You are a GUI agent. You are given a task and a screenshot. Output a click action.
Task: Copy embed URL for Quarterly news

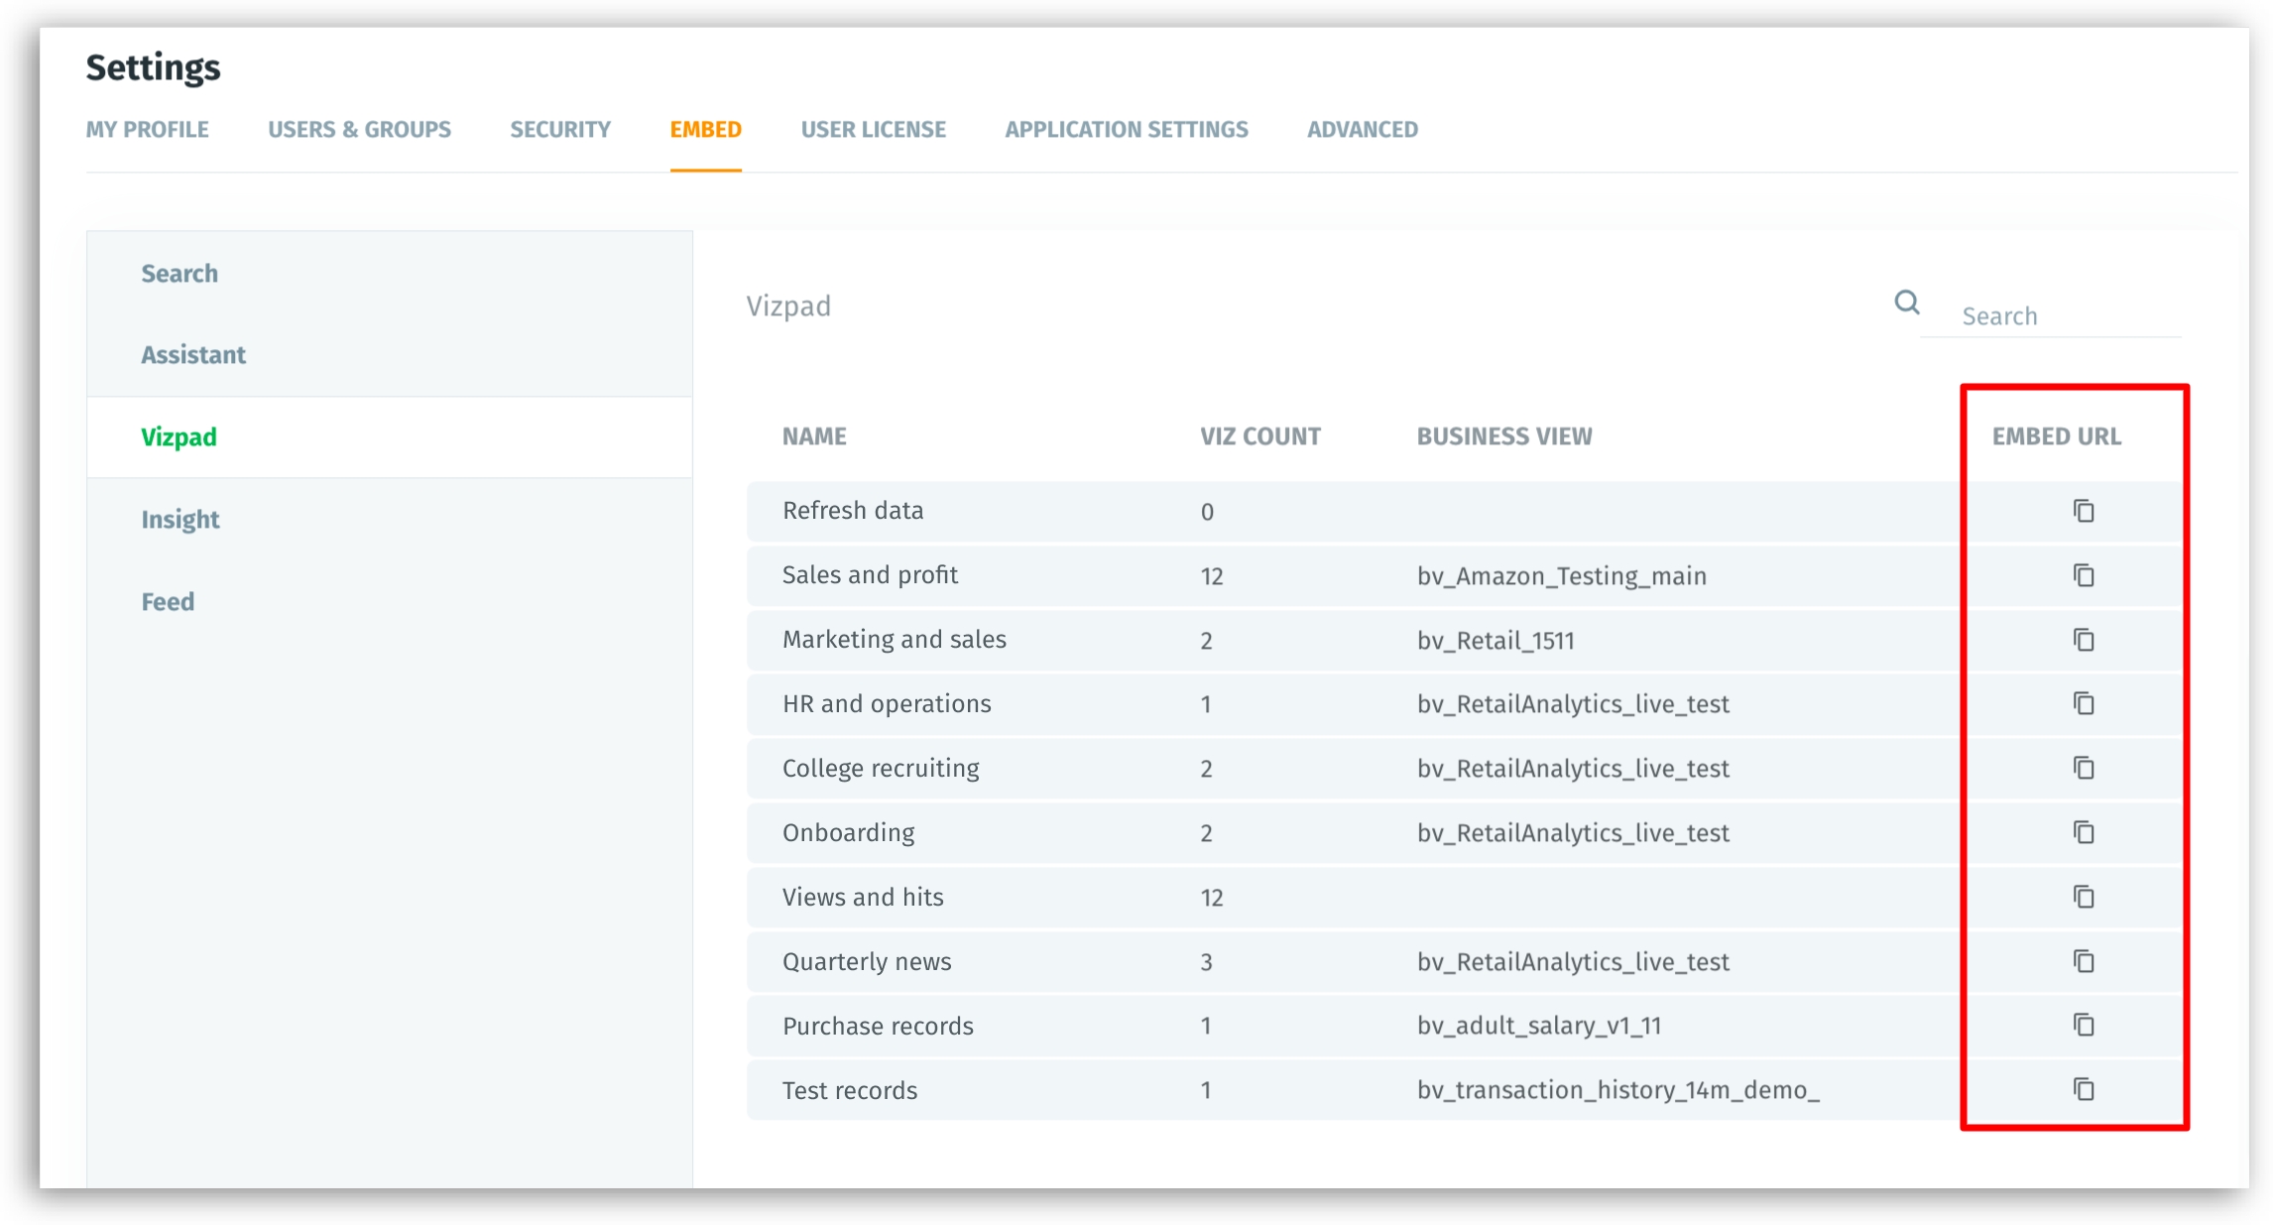coord(2083,961)
